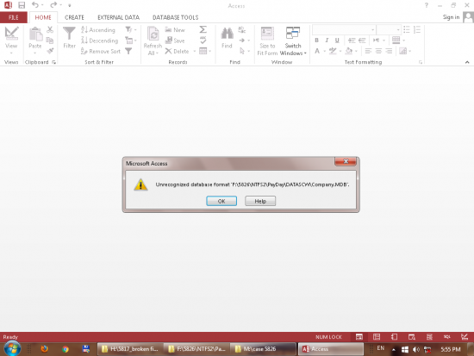Screen dimensions: 474x356
Task: Toggle Bold formatting
Action: click(x=316, y=40)
